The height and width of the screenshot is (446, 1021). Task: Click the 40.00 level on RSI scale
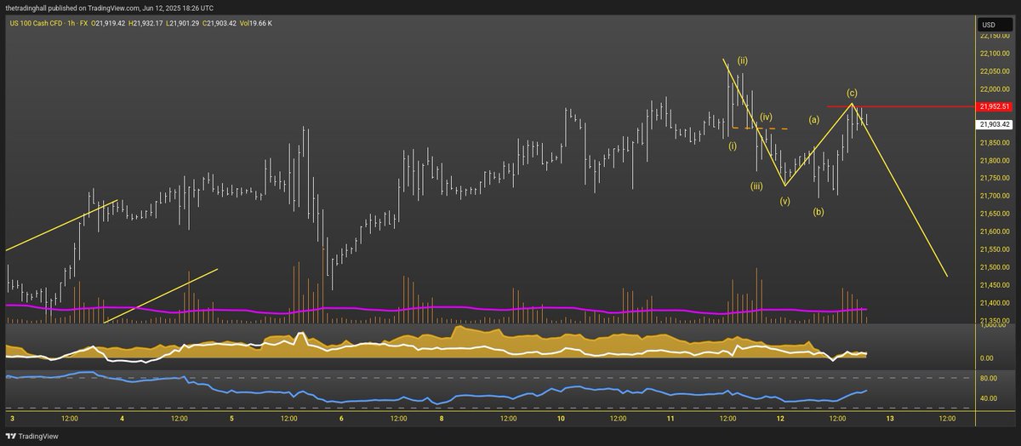click(988, 398)
